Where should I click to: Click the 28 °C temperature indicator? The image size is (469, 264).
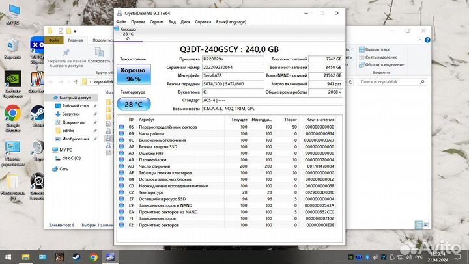coord(134,104)
